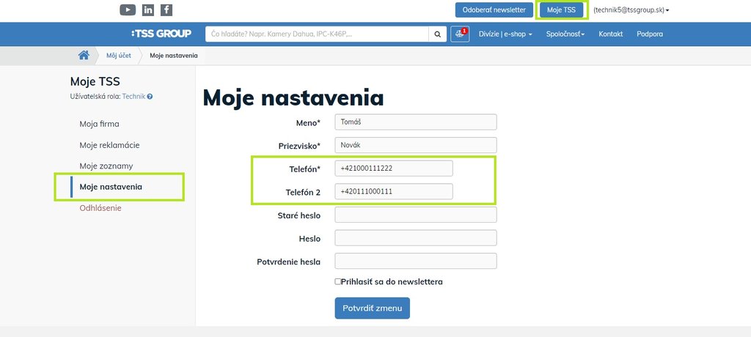Open the LinkedIn social icon
Viewport: 751px width, 337px height.
click(x=148, y=10)
